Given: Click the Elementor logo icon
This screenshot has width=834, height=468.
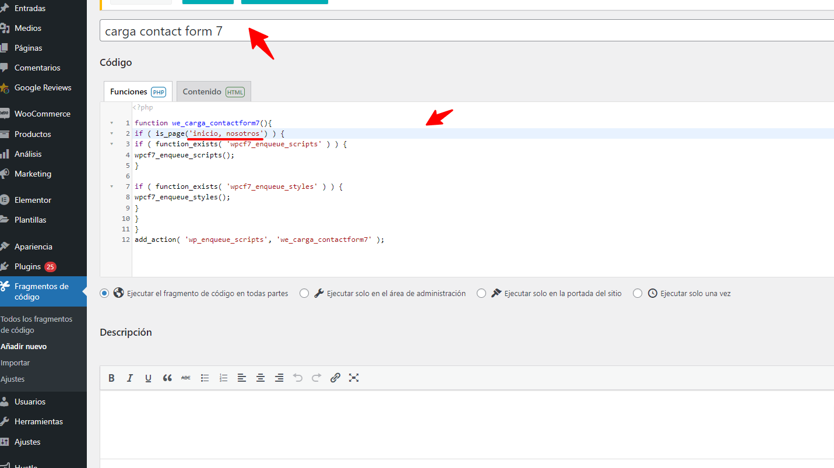Looking at the screenshot, I should point(5,200).
